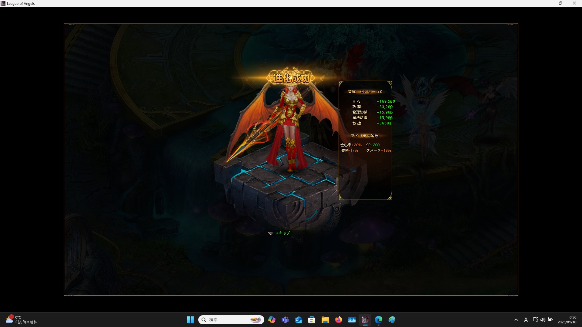This screenshot has width=582, height=327.
Task: Click League of Angels taskbar icon
Action: pos(365,320)
